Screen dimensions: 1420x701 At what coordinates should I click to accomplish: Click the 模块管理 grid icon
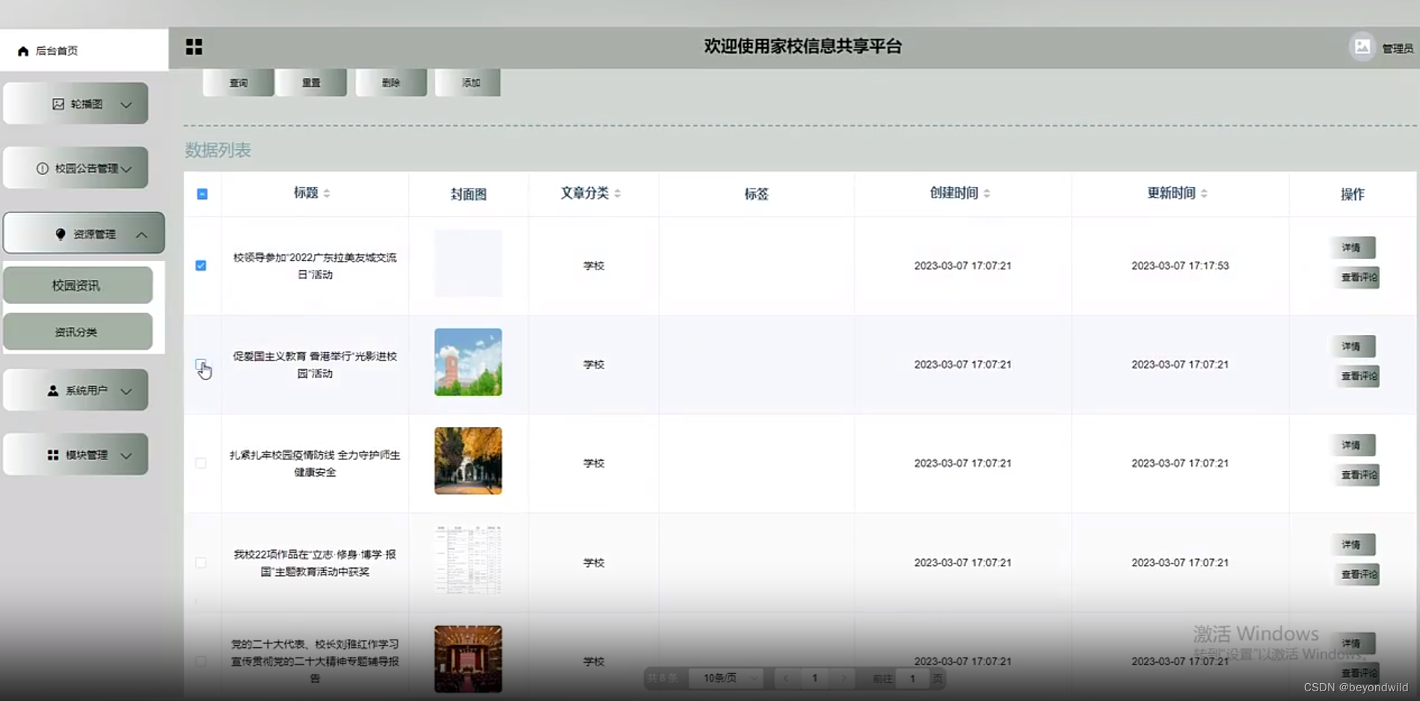tap(53, 454)
